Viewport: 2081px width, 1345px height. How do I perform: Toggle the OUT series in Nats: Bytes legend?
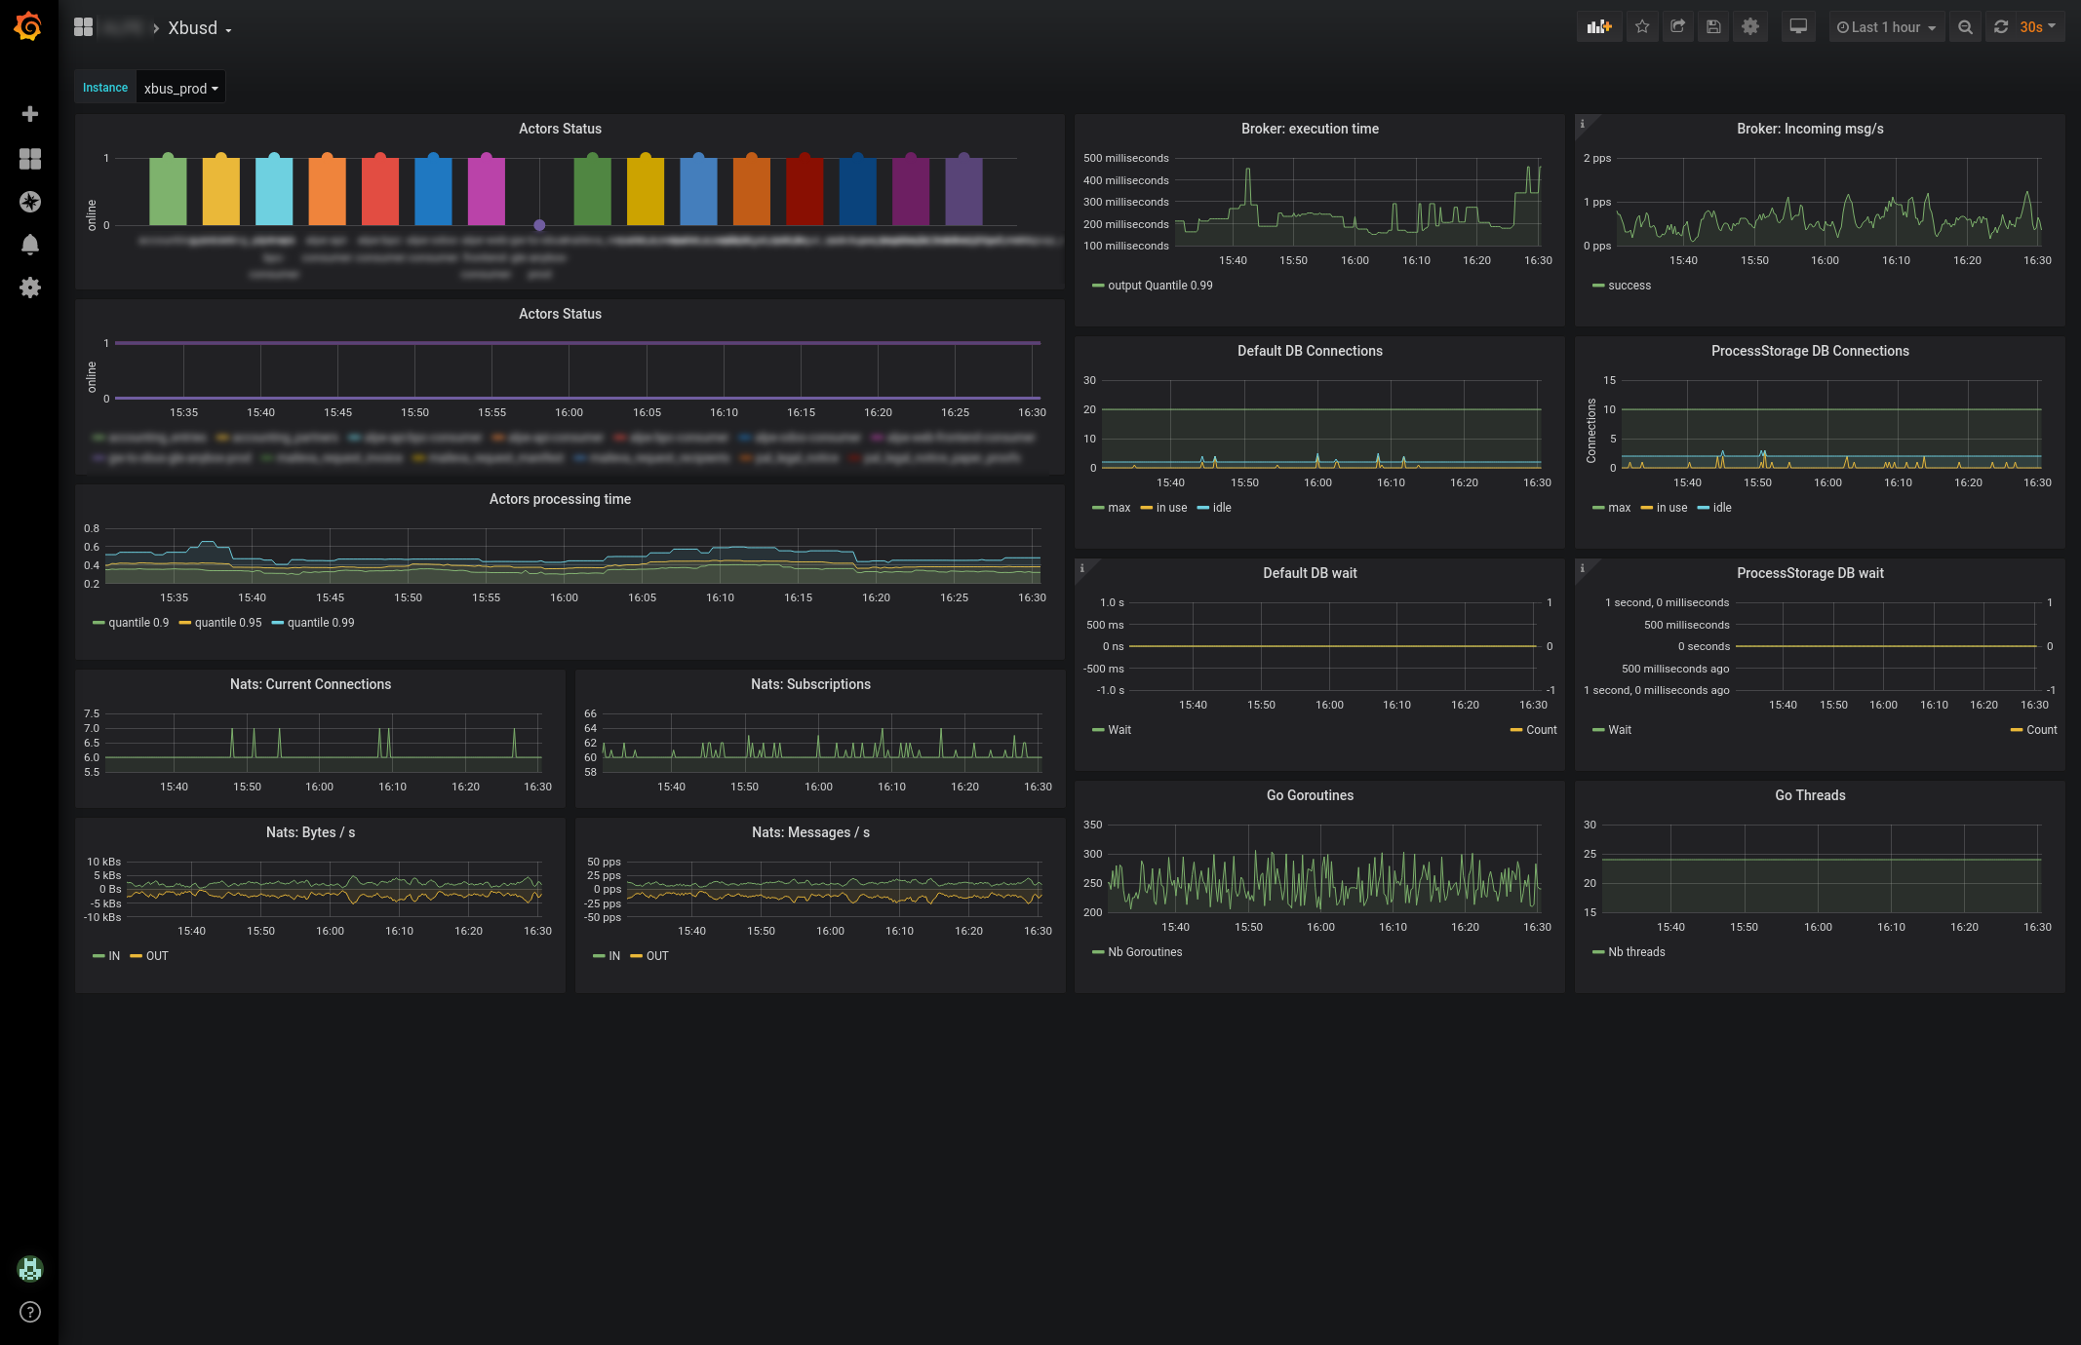pos(157,956)
